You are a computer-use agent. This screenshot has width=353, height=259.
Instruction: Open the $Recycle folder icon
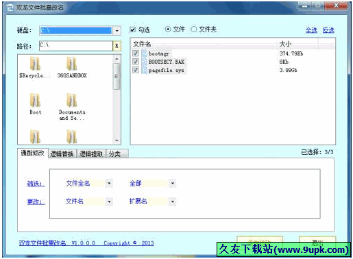(x=35, y=64)
